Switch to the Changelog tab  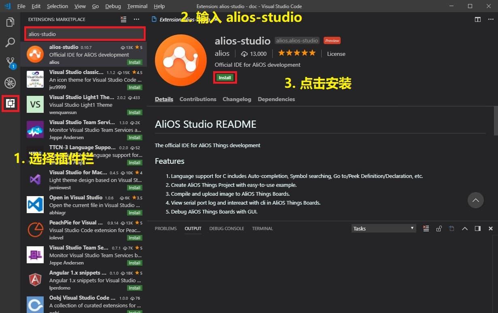pos(237,99)
